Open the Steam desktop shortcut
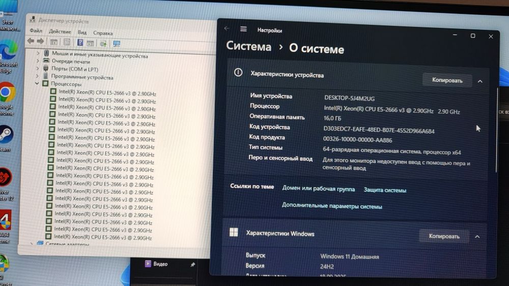This screenshot has height=286, width=509. point(6,139)
